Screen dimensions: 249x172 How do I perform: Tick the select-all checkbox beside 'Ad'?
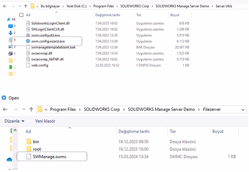[21, 15]
